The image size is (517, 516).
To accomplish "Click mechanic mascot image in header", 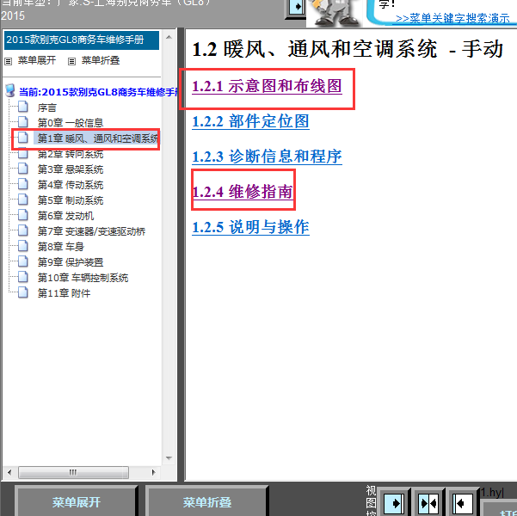I will (335, 13).
